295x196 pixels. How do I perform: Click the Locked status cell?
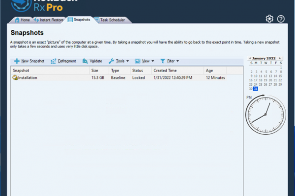point(139,77)
